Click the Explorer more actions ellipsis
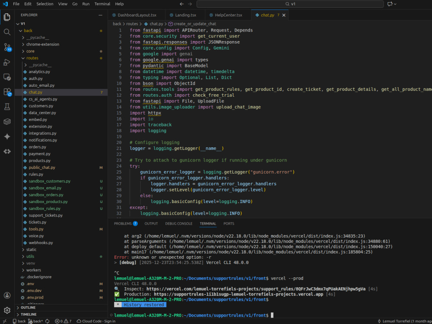 [x=100, y=15]
